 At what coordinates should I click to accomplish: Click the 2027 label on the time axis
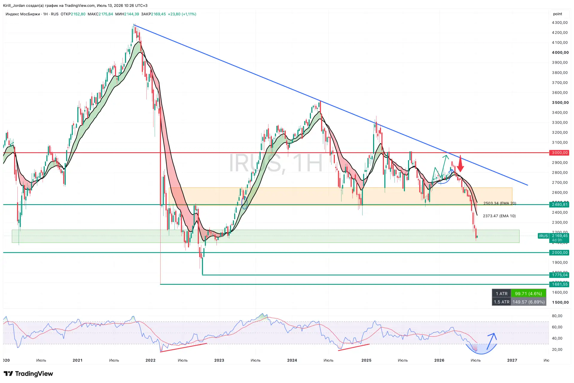click(x=512, y=360)
